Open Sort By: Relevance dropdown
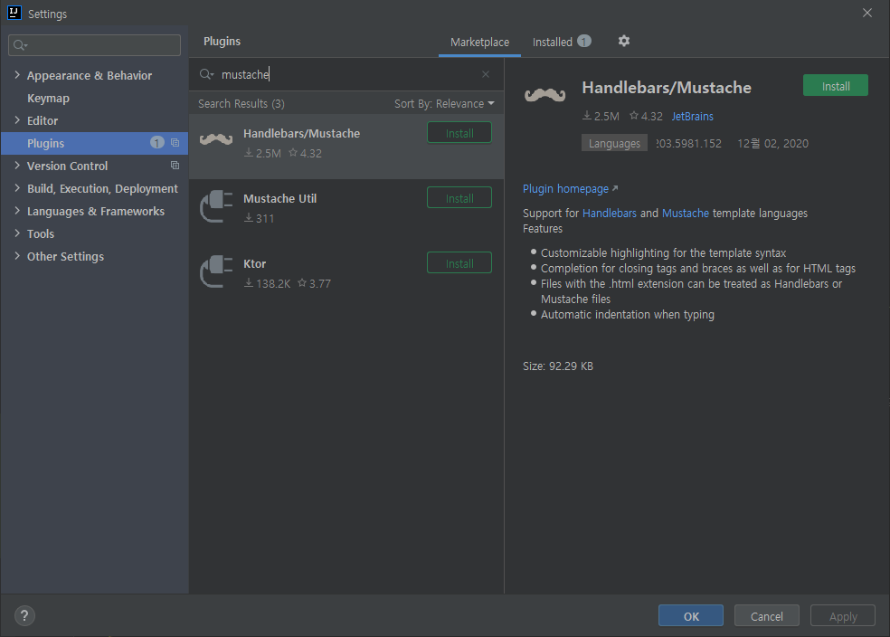The height and width of the screenshot is (637, 890). [444, 103]
